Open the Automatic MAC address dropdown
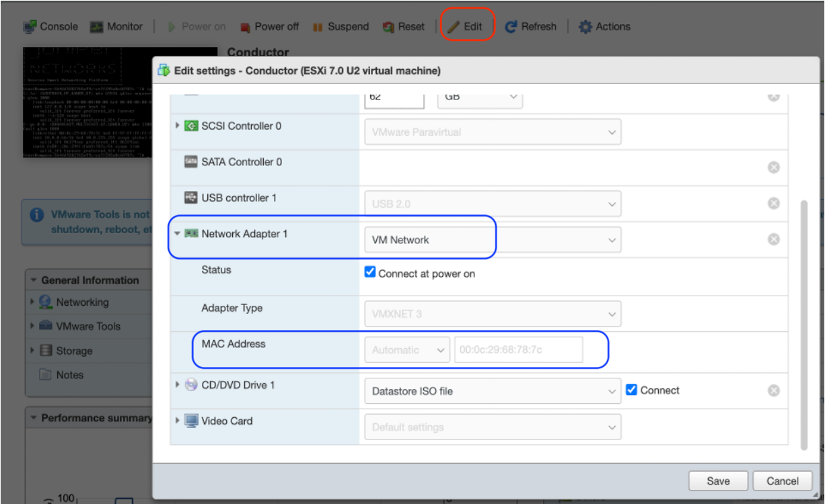This screenshot has height=504, width=825. click(407, 350)
